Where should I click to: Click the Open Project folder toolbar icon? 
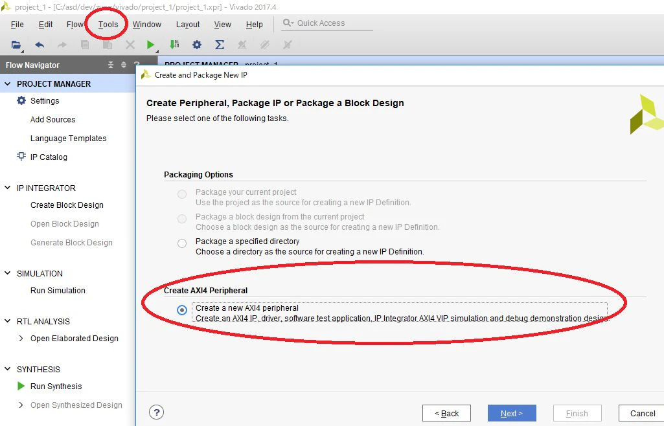16,45
